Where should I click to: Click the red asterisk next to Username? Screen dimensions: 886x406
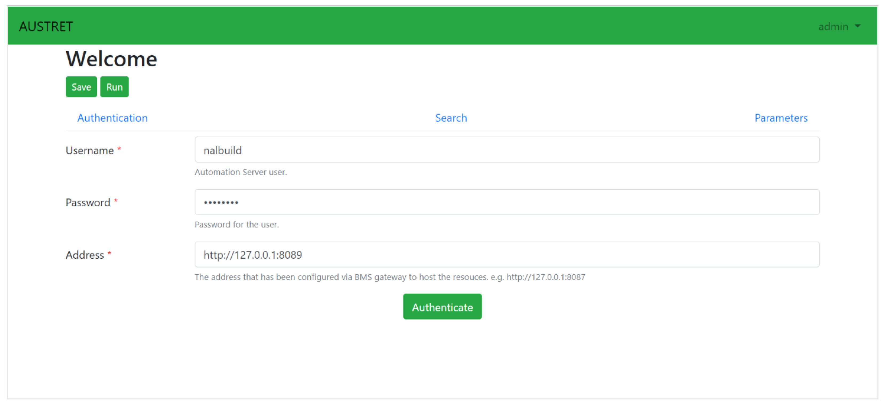point(119,148)
